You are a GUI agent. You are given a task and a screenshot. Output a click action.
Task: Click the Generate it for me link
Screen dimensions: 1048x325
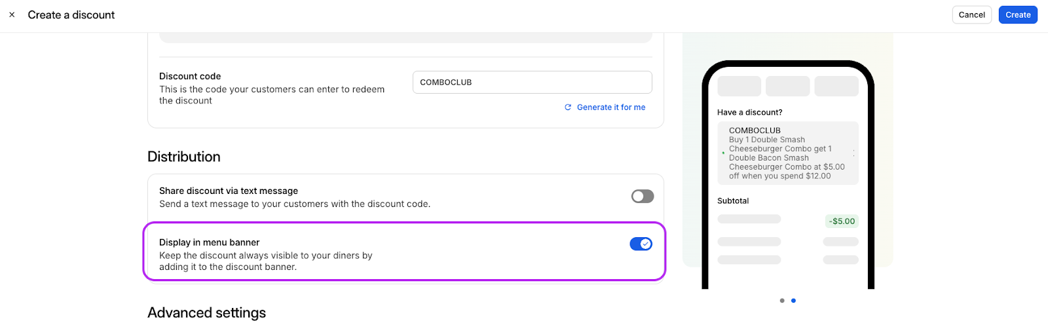611,107
